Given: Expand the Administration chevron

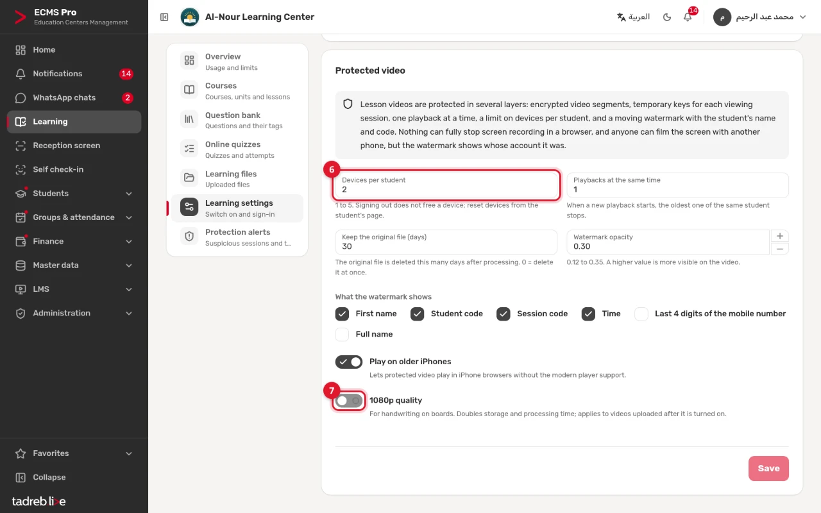Looking at the screenshot, I should point(129,314).
